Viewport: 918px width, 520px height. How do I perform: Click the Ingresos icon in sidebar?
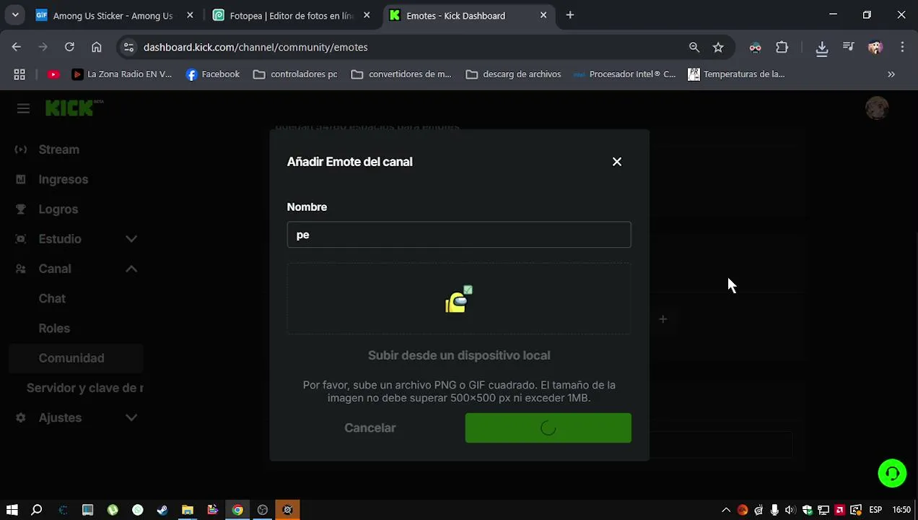coord(21,179)
